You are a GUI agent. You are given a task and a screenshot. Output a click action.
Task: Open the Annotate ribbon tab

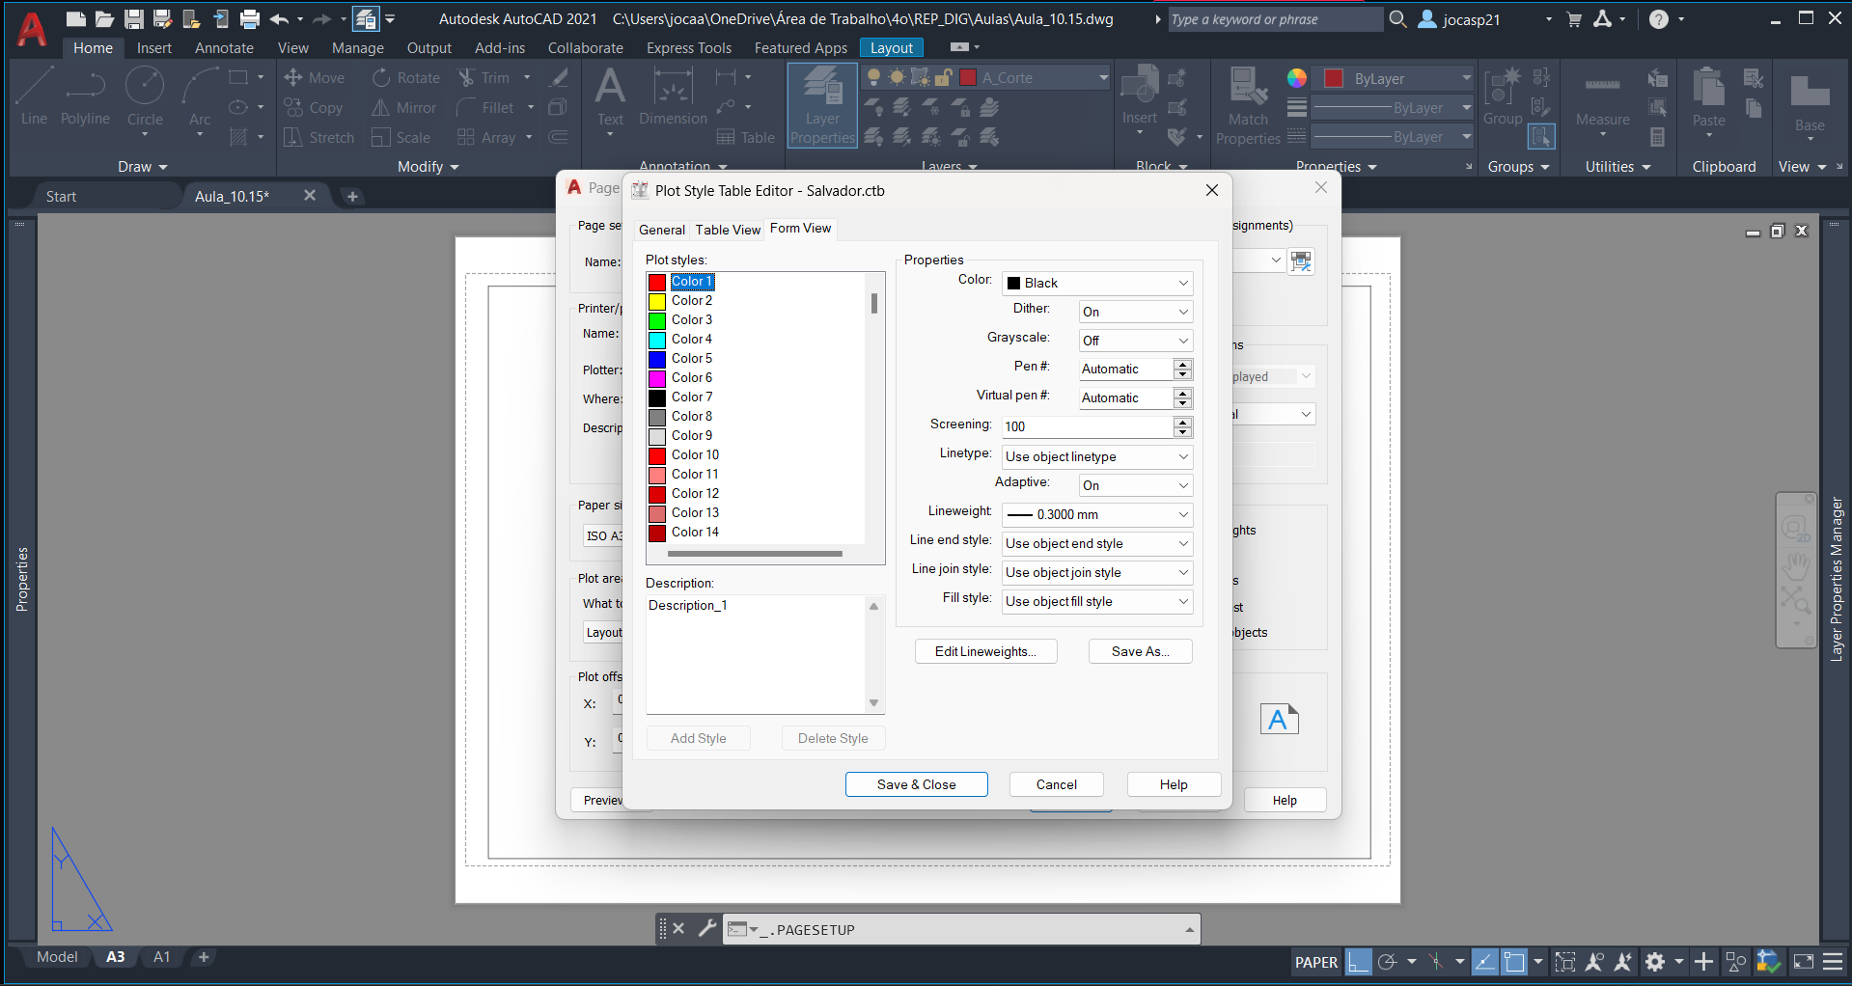(x=224, y=48)
